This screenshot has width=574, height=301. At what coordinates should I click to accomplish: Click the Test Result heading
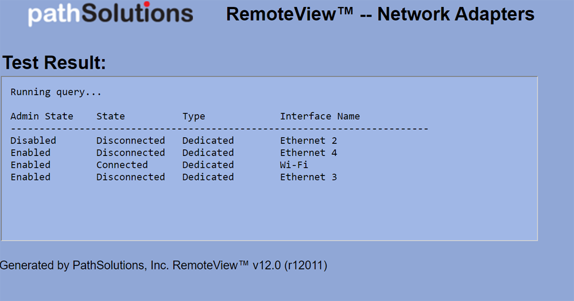pyautogui.click(x=55, y=63)
